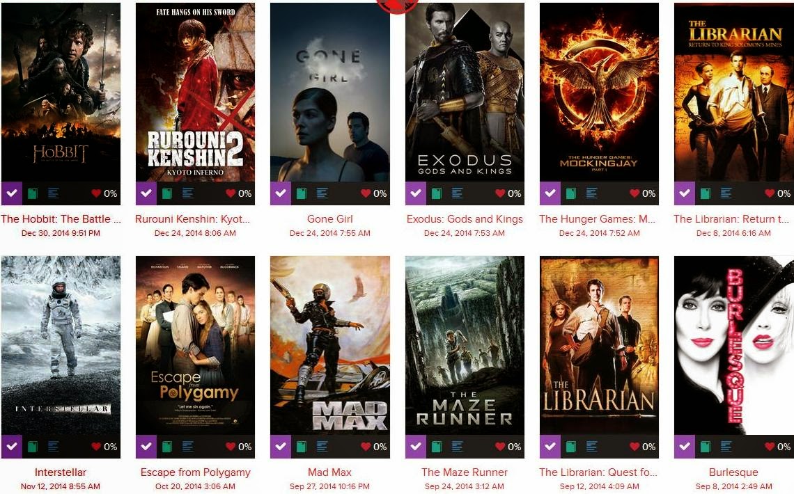This screenshot has height=494, width=794.
Task: Click the green collection icon under Mad Max
Action: [302, 447]
